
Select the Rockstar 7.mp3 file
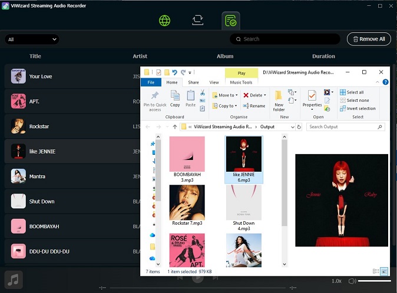coord(187,205)
